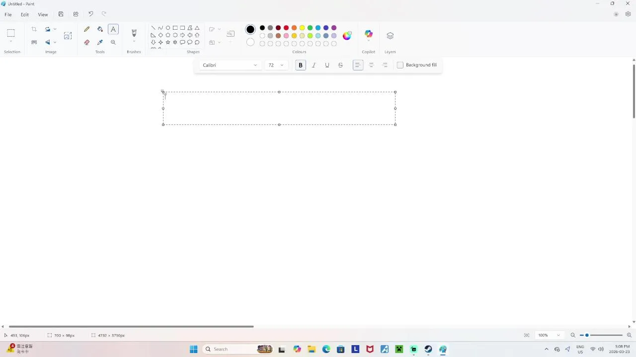This screenshot has height=357, width=636.
Task: Open the Layers panel icon
Action: click(390, 36)
